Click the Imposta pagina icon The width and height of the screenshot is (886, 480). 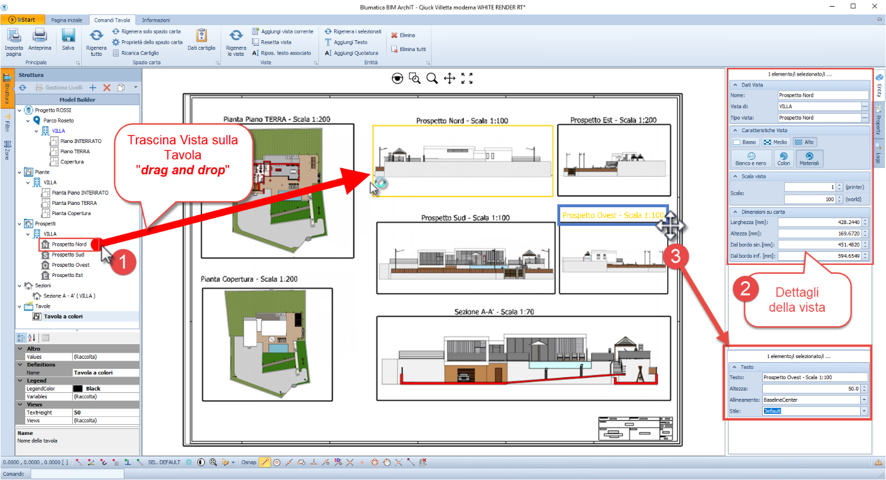(14, 37)
